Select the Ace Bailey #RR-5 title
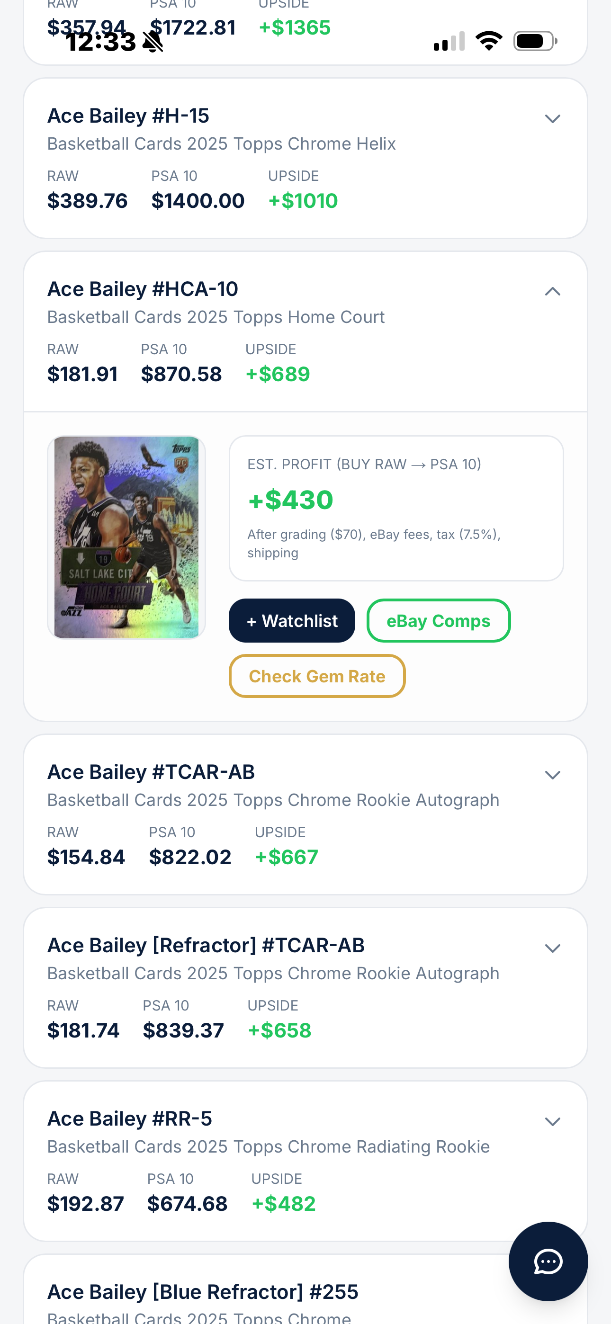The image size is (611, 1324). click(x=130, y=1118)
